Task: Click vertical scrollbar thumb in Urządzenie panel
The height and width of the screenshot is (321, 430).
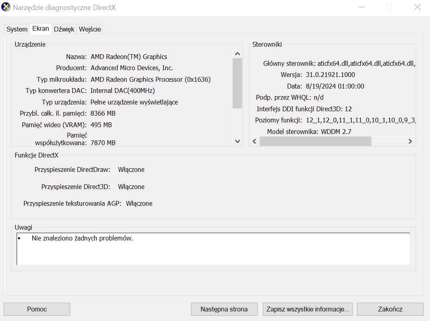Action: 237,83
